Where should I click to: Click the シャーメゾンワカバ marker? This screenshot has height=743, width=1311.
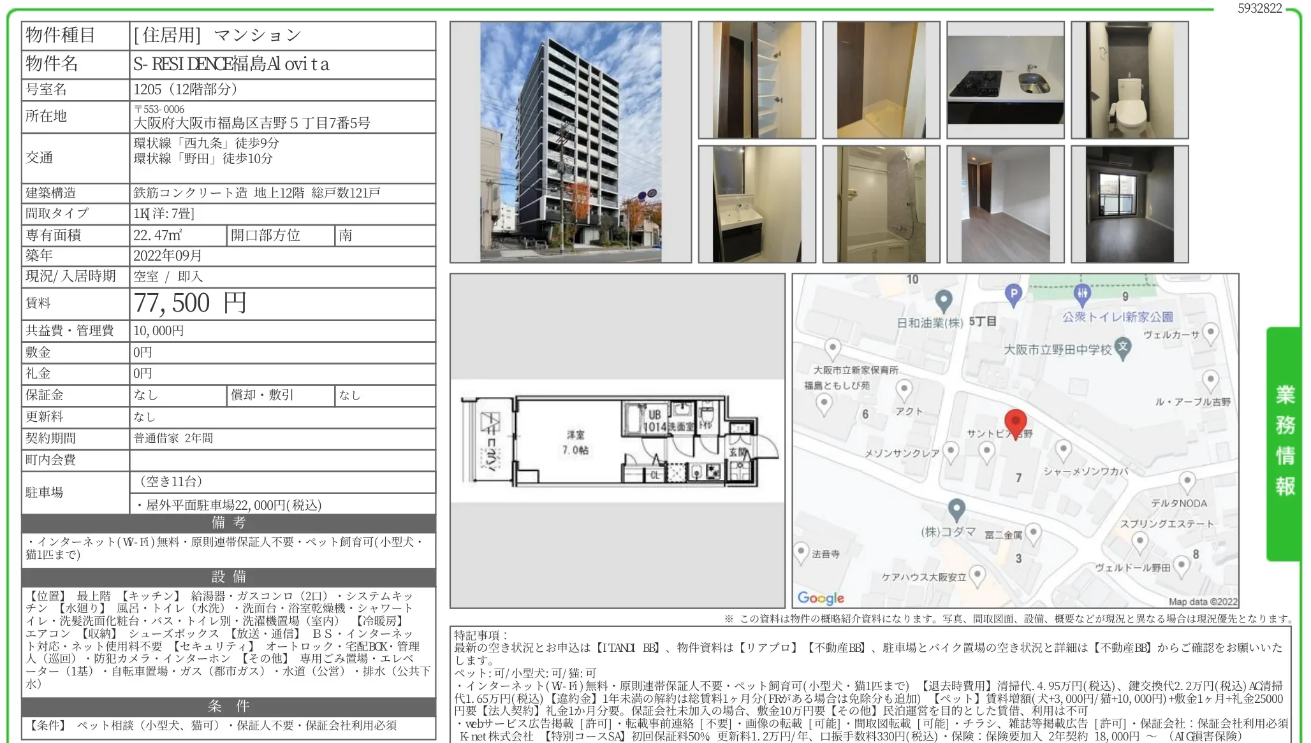point(1064,449)
